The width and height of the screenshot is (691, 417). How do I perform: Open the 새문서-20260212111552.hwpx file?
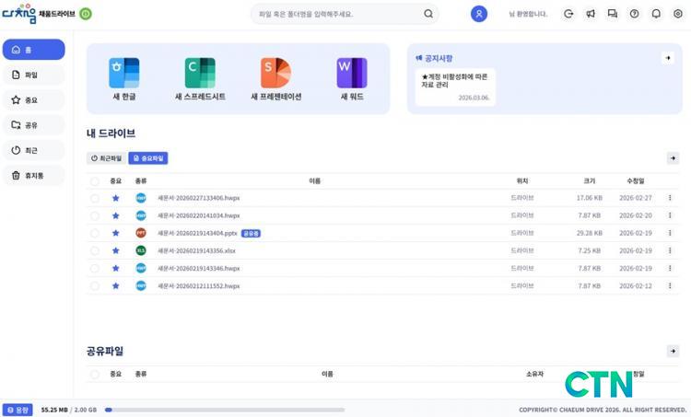(199, 286)
